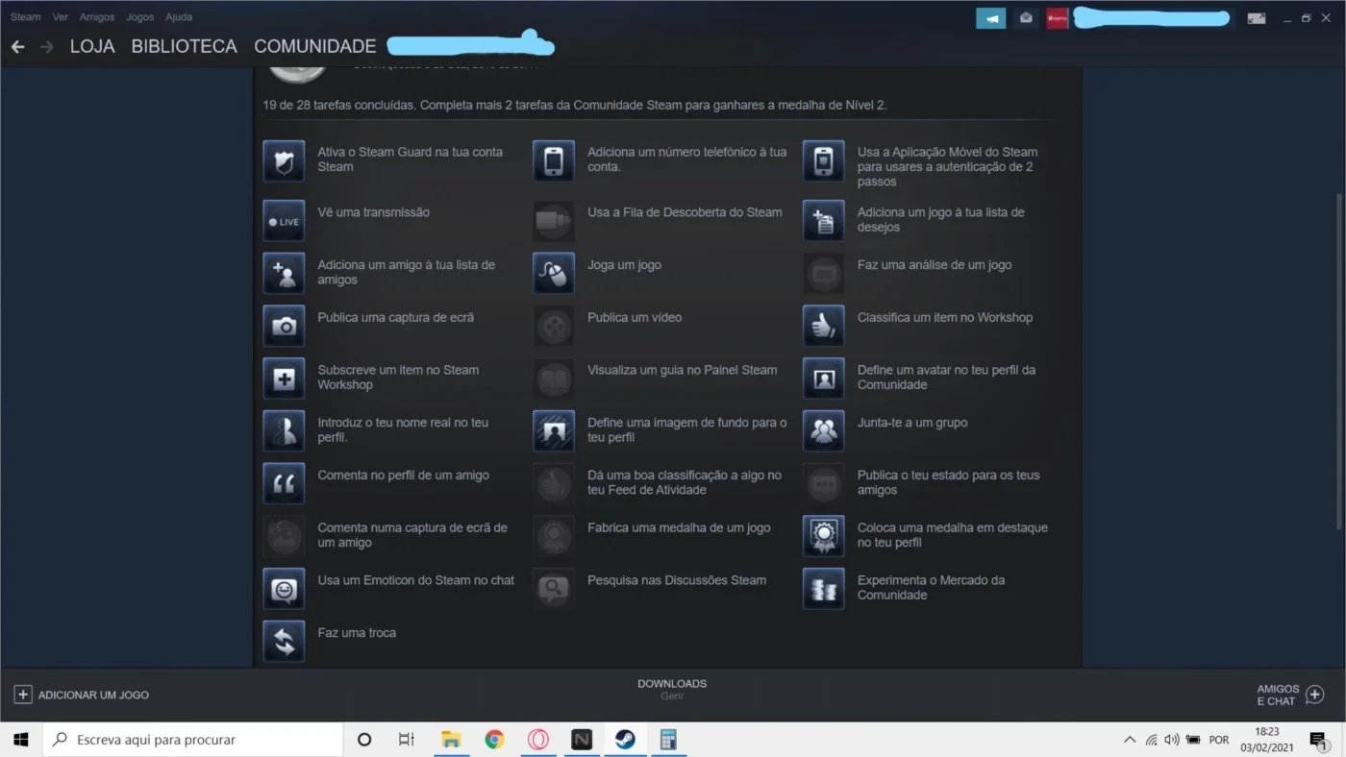
Task: Open the Ajuda menu
Action: 179,17
